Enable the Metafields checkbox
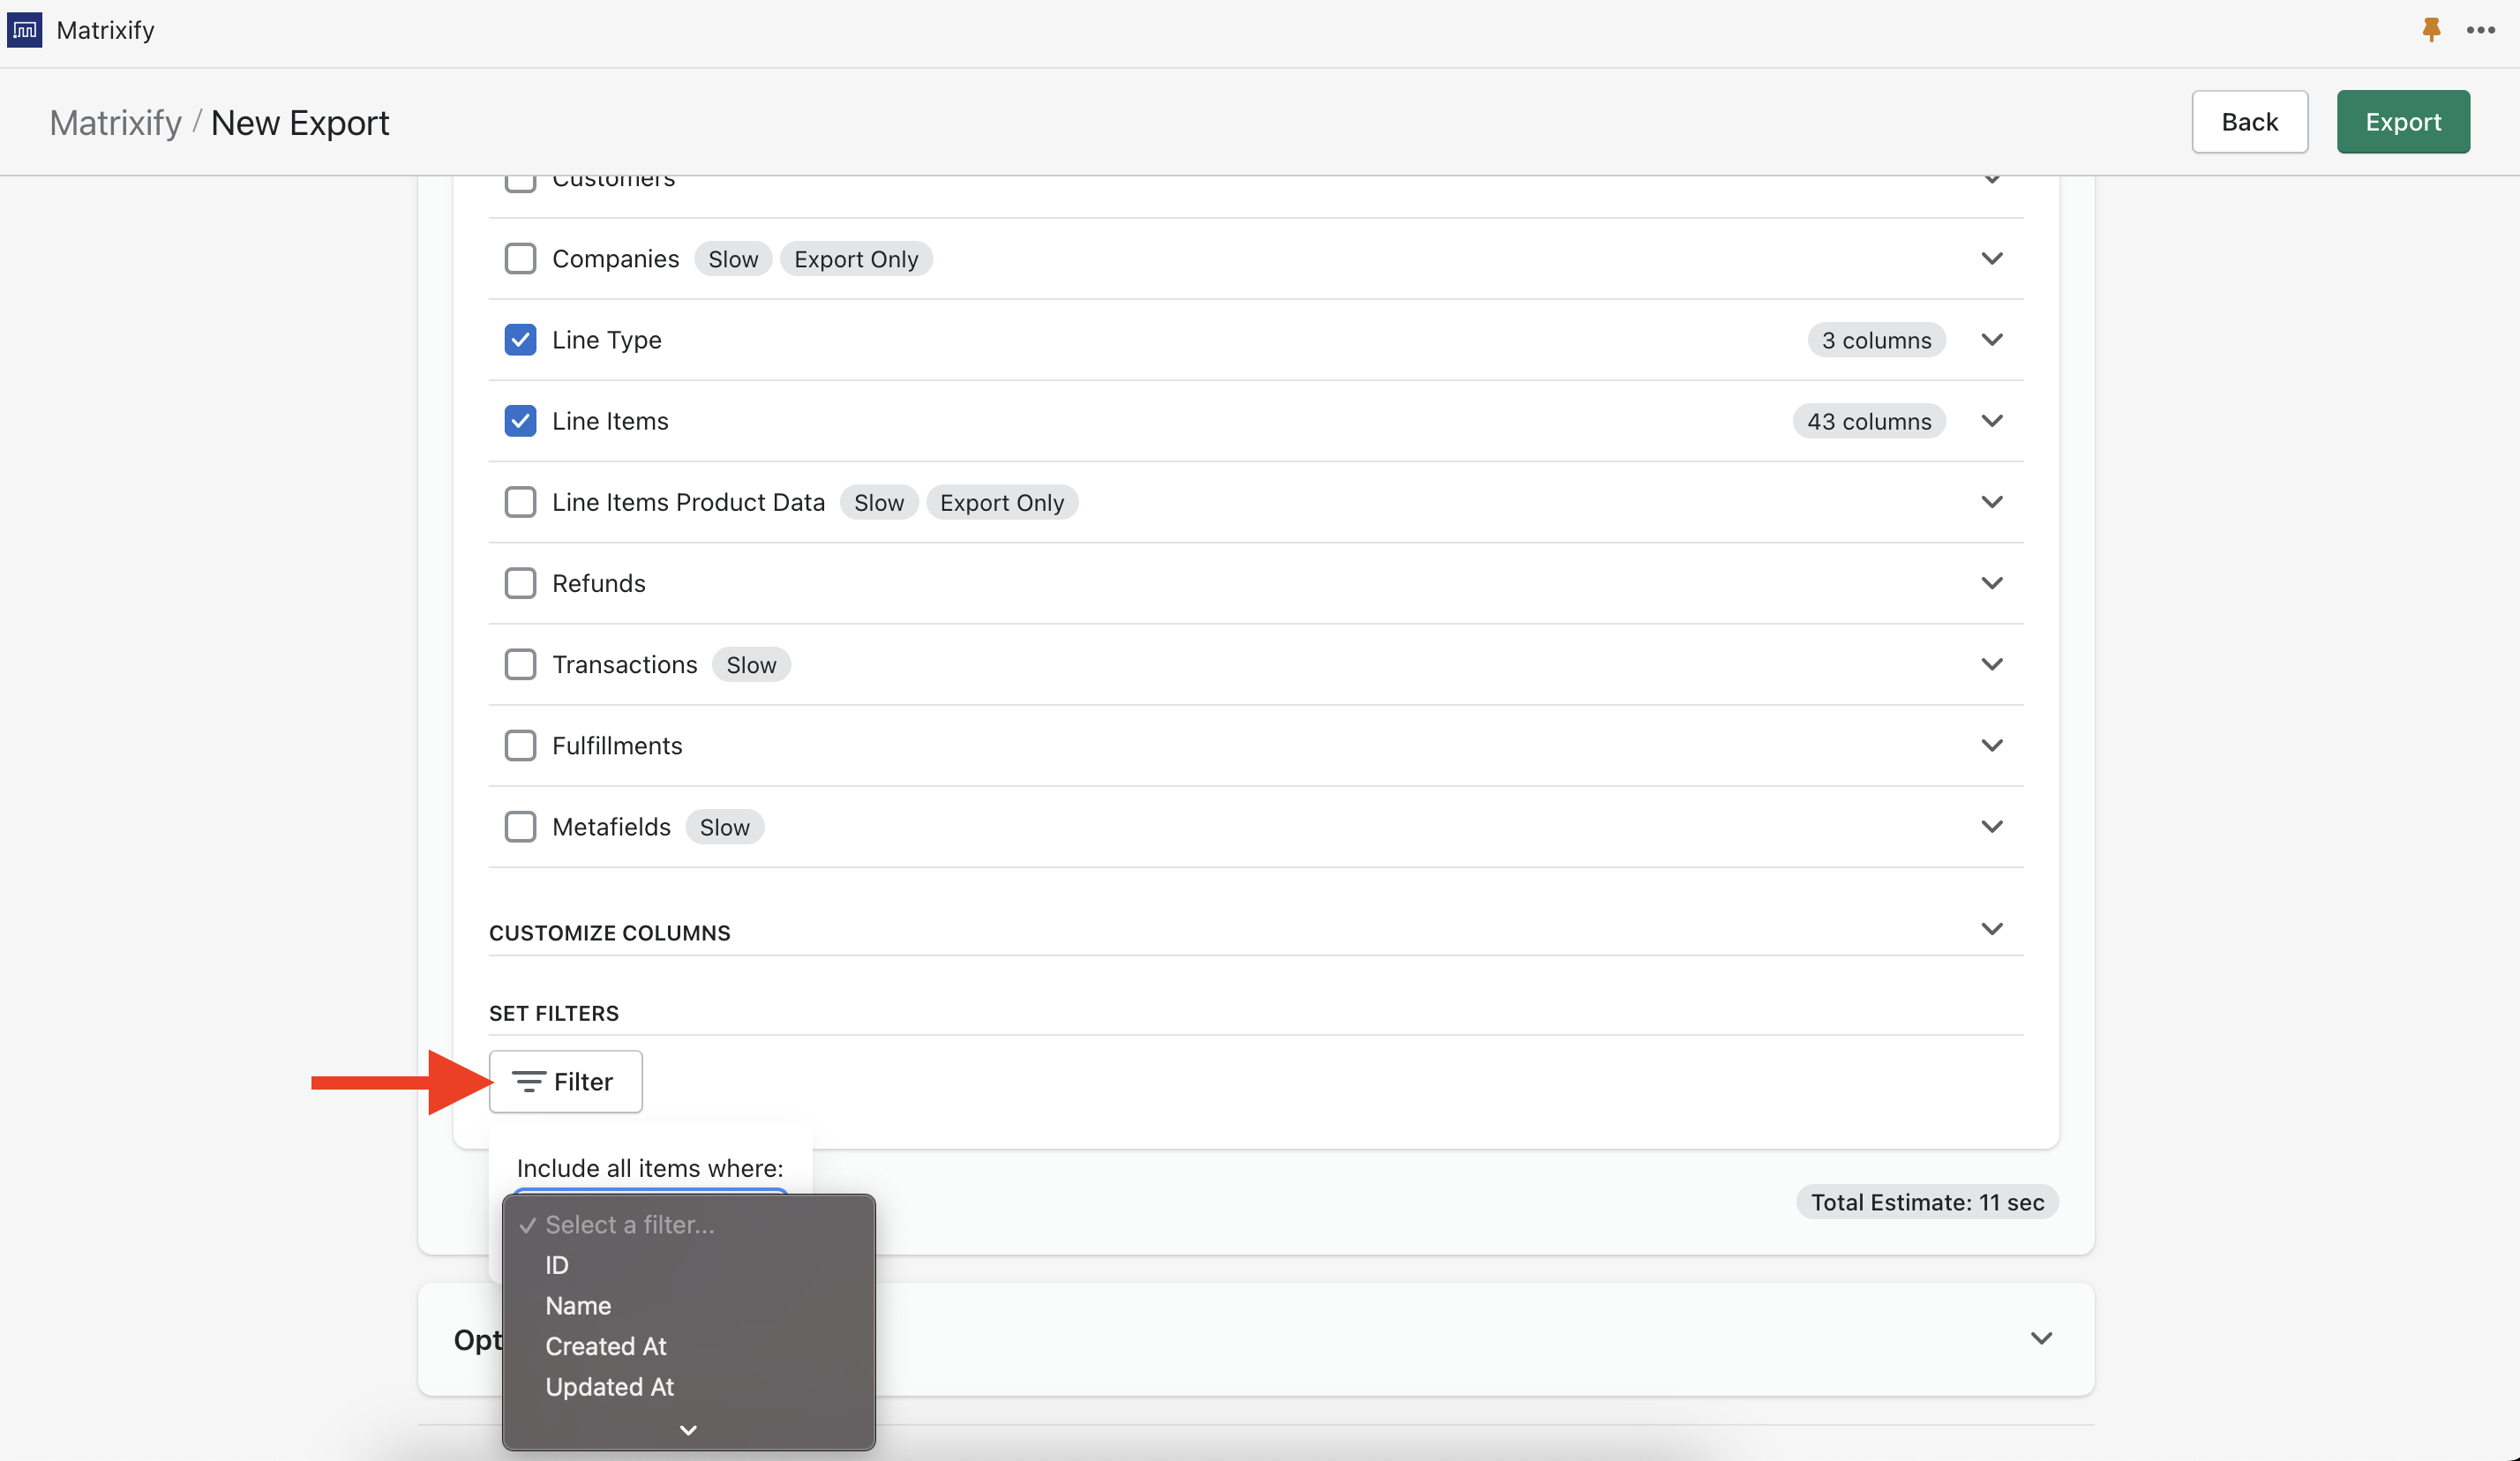 521,826
